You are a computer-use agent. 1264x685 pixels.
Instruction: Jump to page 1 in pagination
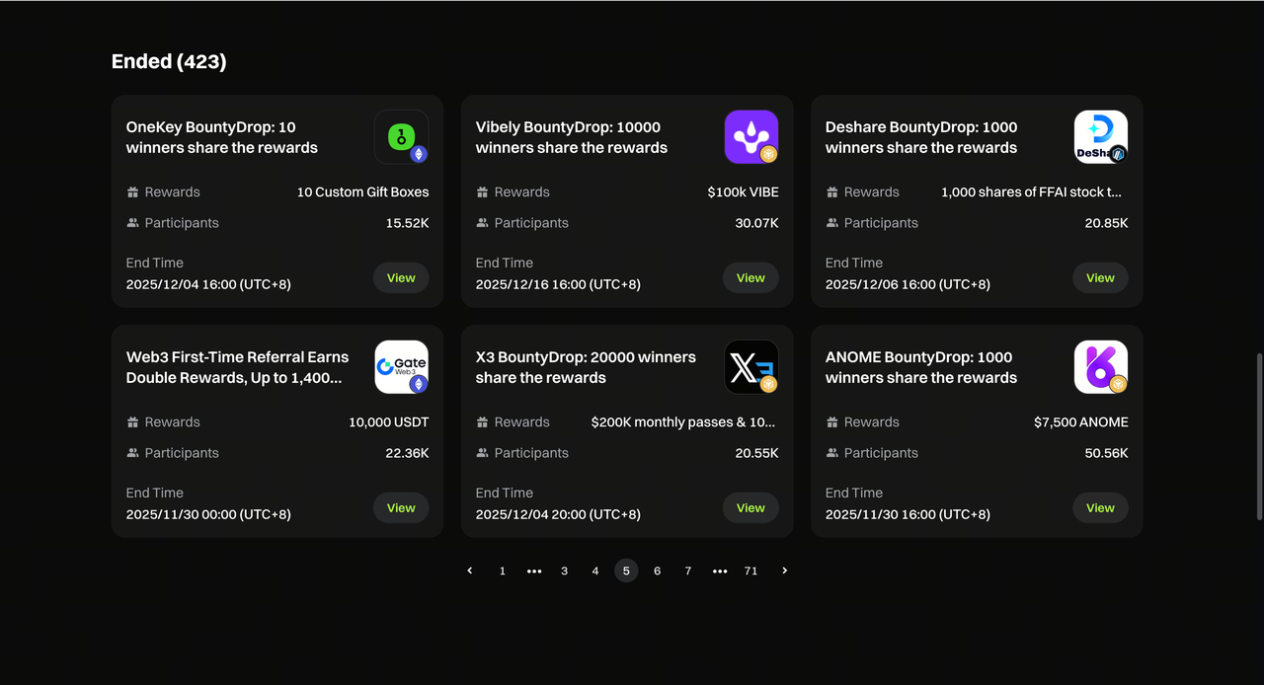tap(503, 571)
